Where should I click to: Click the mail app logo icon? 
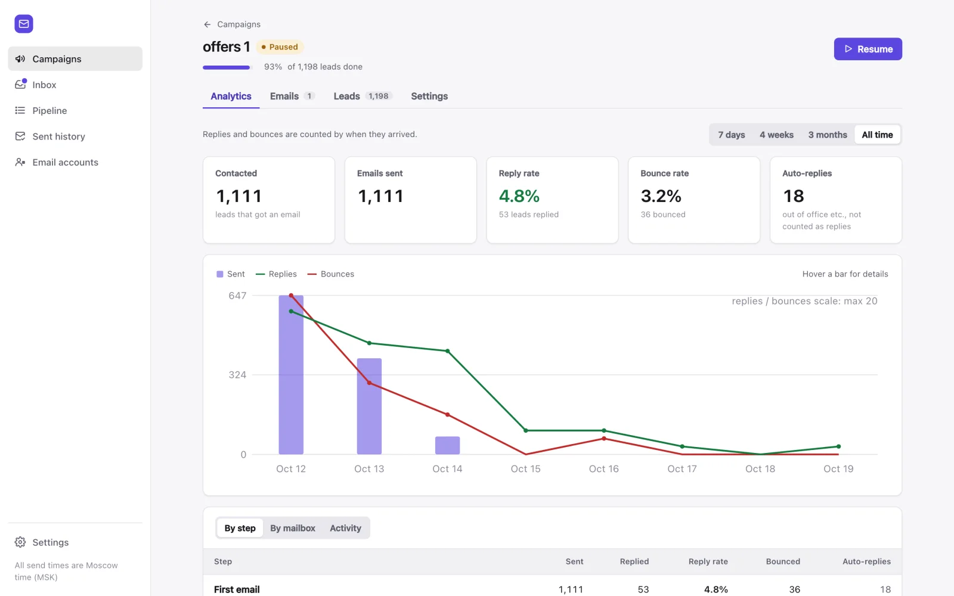point(24,24)
